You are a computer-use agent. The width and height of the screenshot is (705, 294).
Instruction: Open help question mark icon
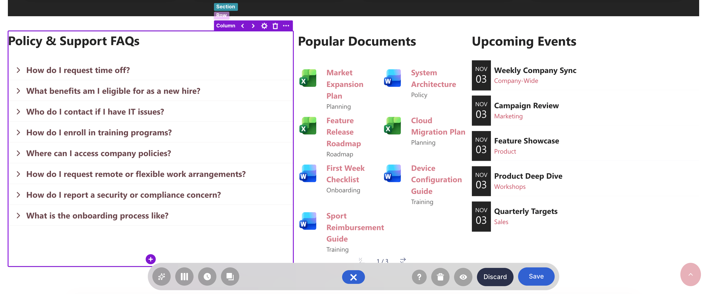[419, 277]
